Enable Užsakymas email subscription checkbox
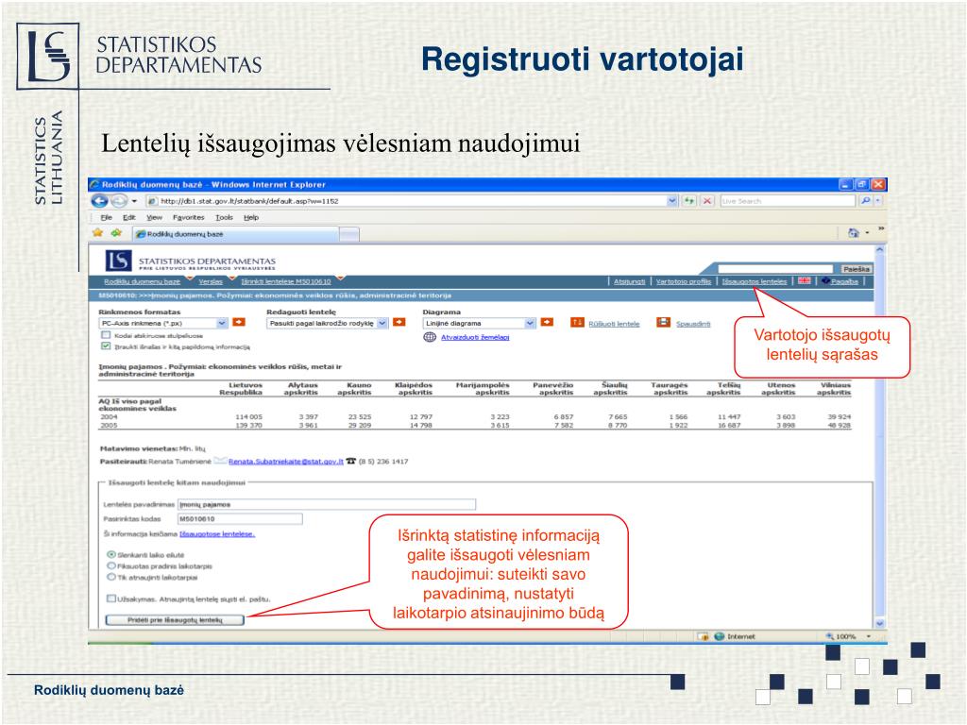 (x=111, y=598)
